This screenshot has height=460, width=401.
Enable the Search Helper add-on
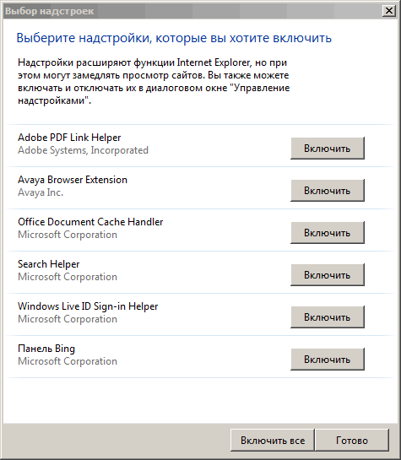(328, 275)
